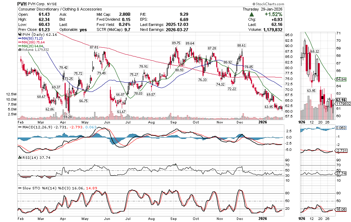Viewport: 351px width, 222px height.
Task: Click the red MA(200) legend line marker
Action: [20, 42]
